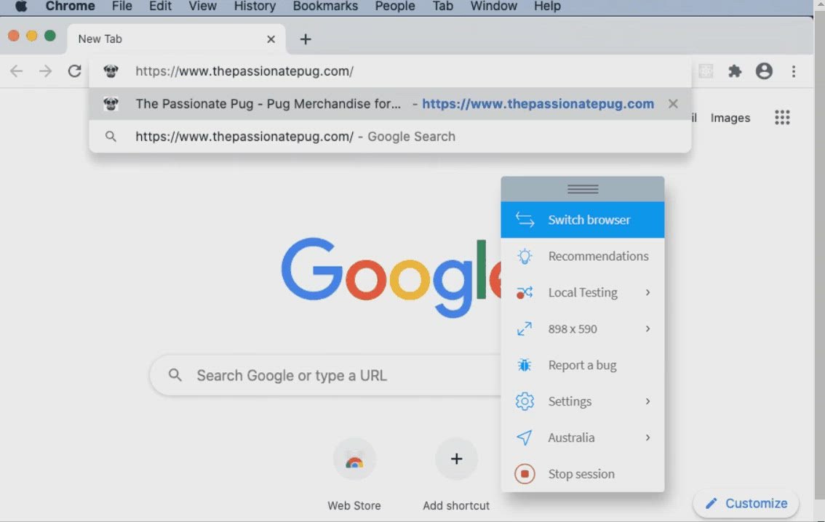The image size is (825, 522).
Task: Open Recommendations in the toolbar
Action: (583, 256)
